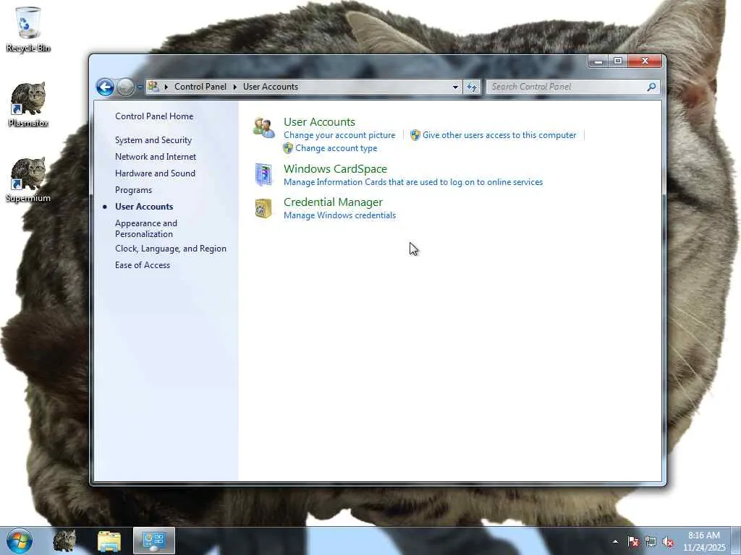Click the network tray icon

click(651, 542)
